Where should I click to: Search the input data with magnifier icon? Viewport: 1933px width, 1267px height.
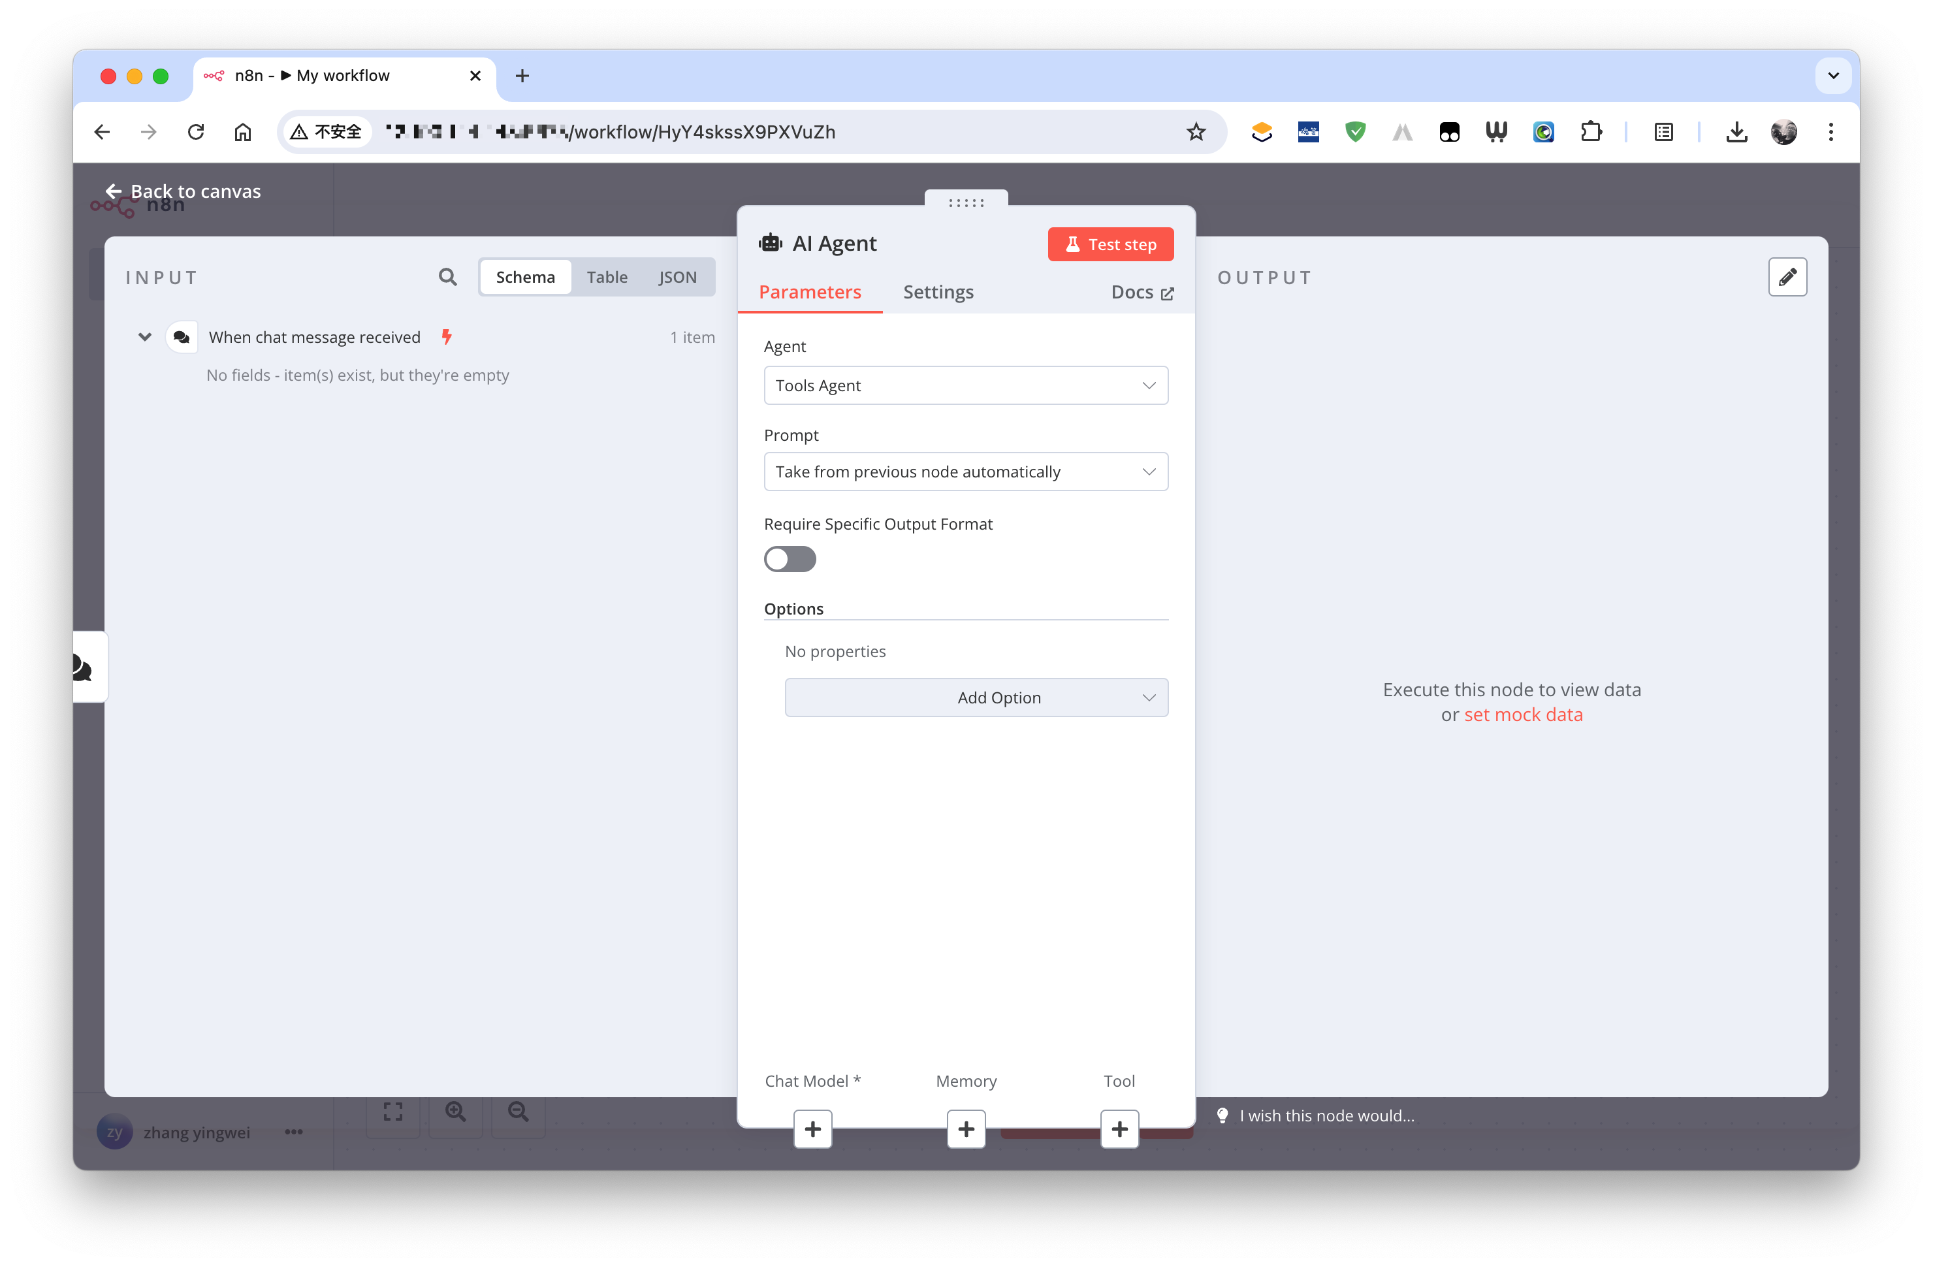[447, 277]
